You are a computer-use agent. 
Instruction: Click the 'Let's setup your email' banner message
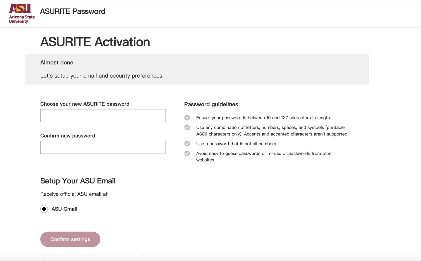coord(102,76)
